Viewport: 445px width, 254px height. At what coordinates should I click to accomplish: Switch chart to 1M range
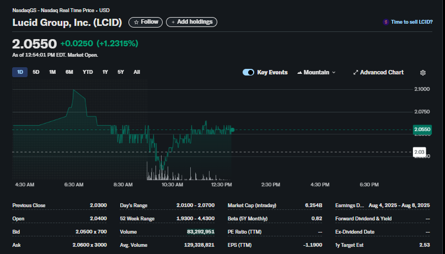[52, 72]
